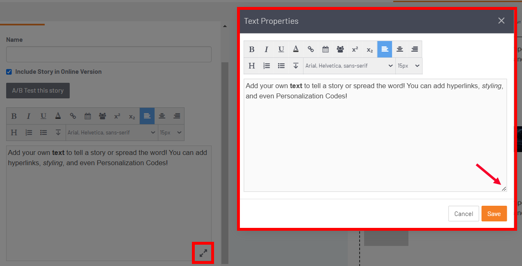Expand font size dropdown in left panel

[171, 132]
